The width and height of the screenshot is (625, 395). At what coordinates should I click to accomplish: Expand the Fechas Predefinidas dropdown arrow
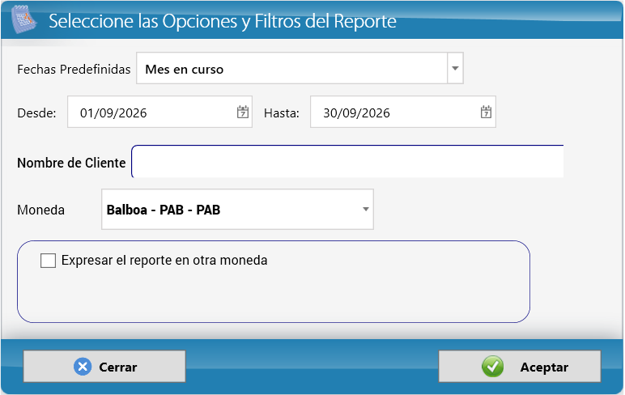pos(455,68)
